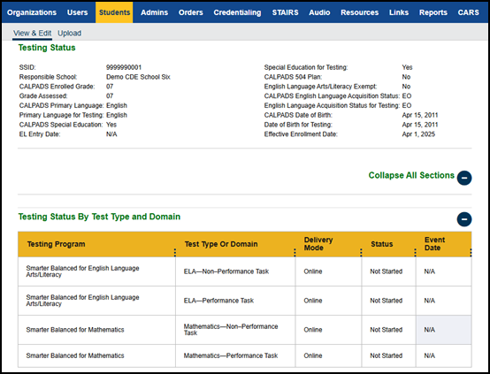Click Testing Status By Test Type heading
This screenshot has height=374, width=490.
click(x=99, y=217)
